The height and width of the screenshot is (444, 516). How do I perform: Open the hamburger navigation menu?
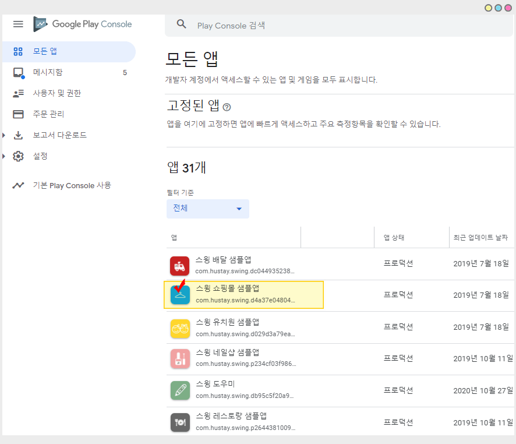tap(18, 24)
